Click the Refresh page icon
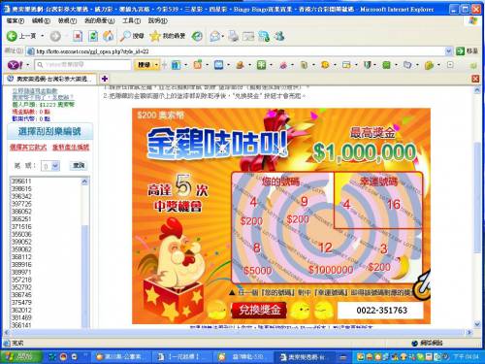485x364 pixels. pyautogui.click(x=93, y=36)
